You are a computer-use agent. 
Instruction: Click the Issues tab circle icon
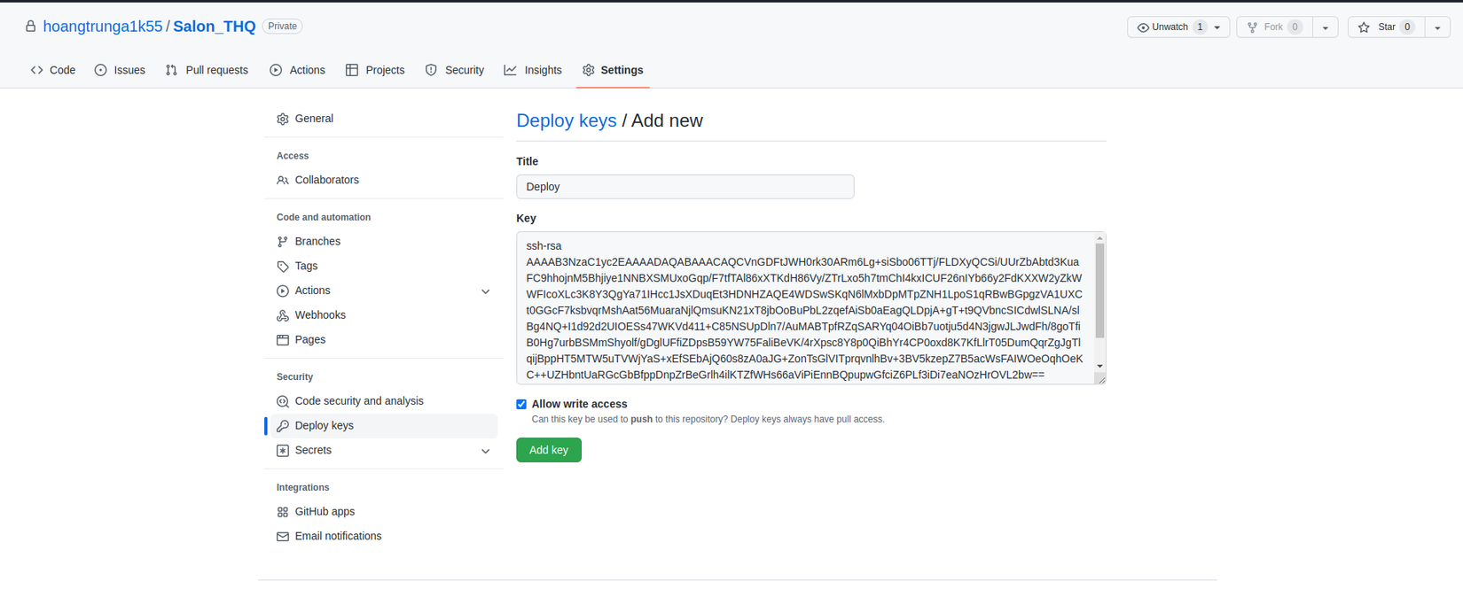tap(101, 70)
